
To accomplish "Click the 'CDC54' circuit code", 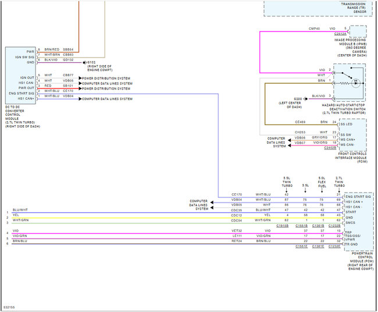I will click(x=237, y=221).
